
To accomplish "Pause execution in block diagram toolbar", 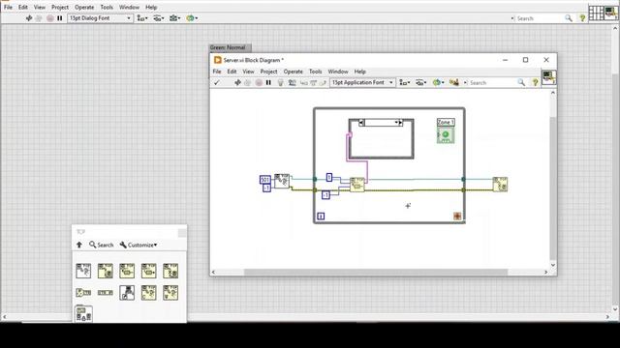I will point(269,82).
